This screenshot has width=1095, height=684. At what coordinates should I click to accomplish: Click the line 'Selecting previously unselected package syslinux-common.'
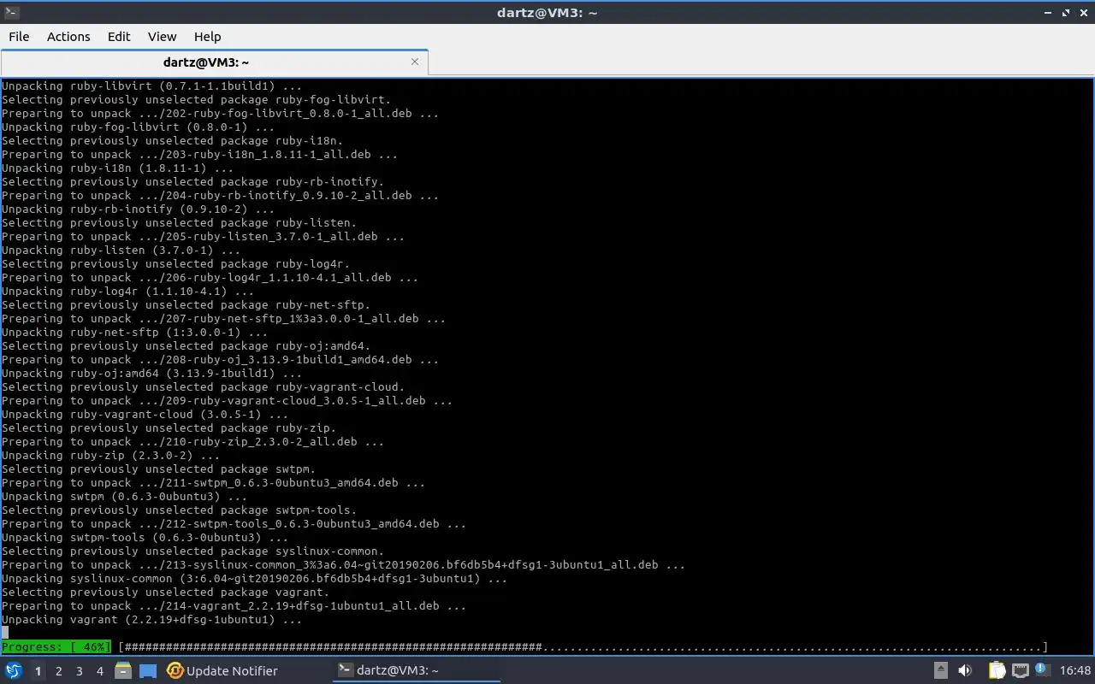point(193,551)
